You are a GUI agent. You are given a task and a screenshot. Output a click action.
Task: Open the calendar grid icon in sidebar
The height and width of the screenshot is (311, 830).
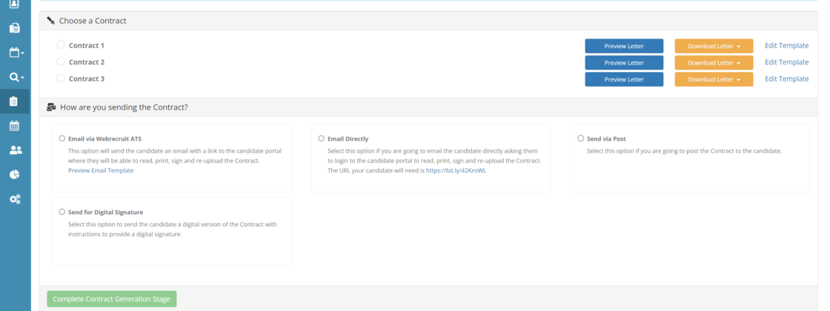[15, 126]
